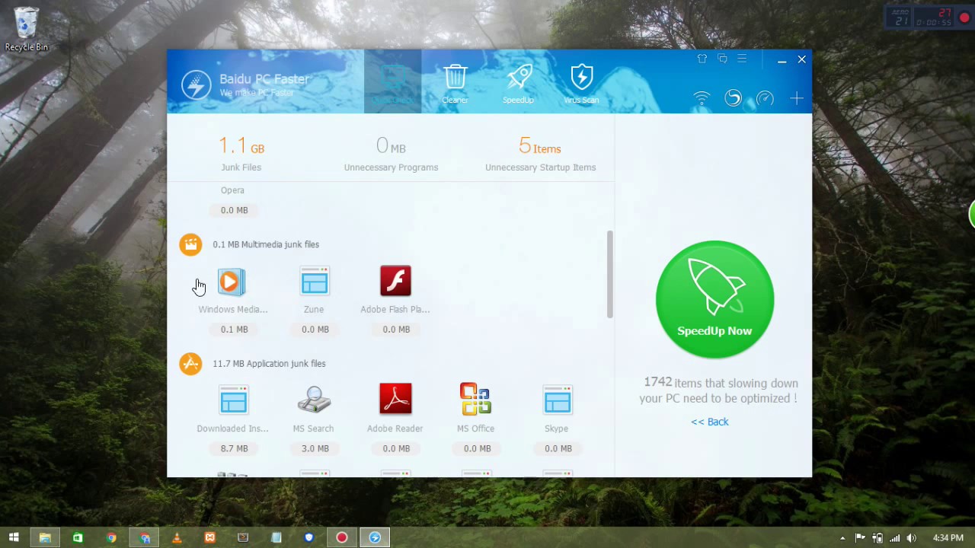The height and width of the screenshot is (548, 975).
Task: Click the Downloaded Installations icon
Action: [233, 400]
